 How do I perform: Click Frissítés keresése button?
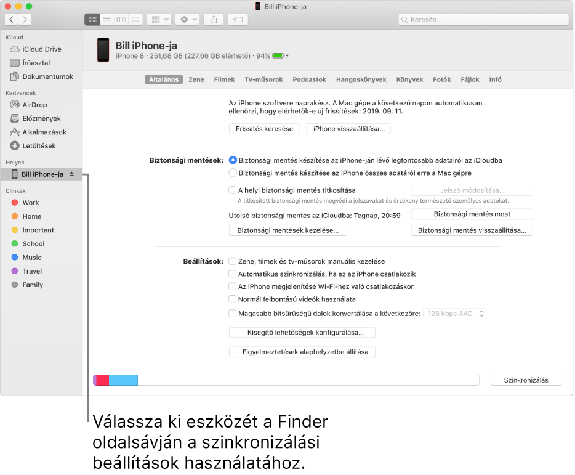[x=264, y=129]
